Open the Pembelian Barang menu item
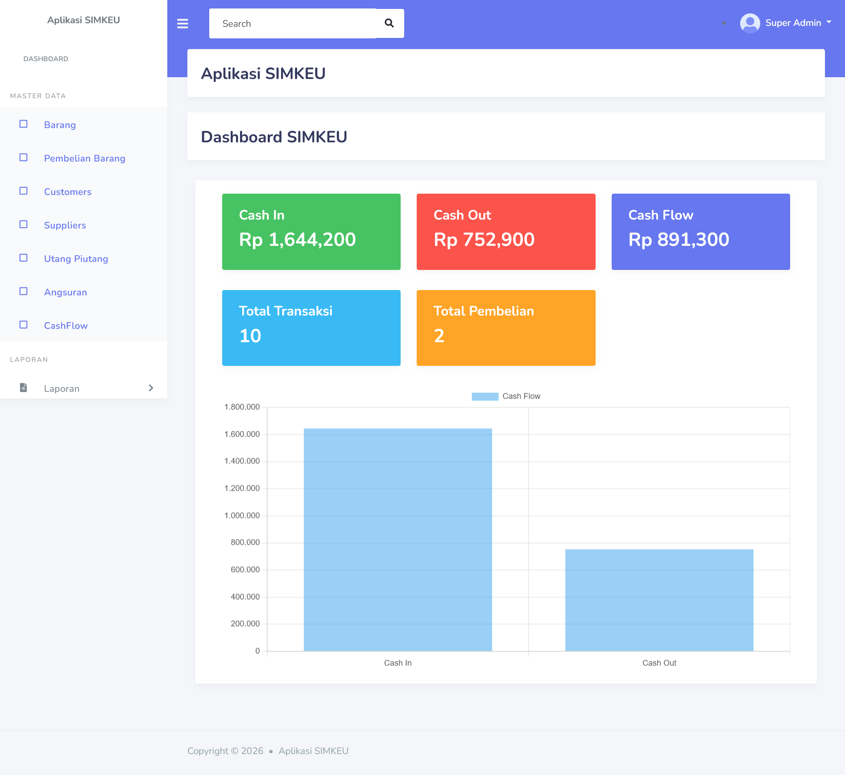The width and height of the screenshot is (845, 775). coord(84,158)
